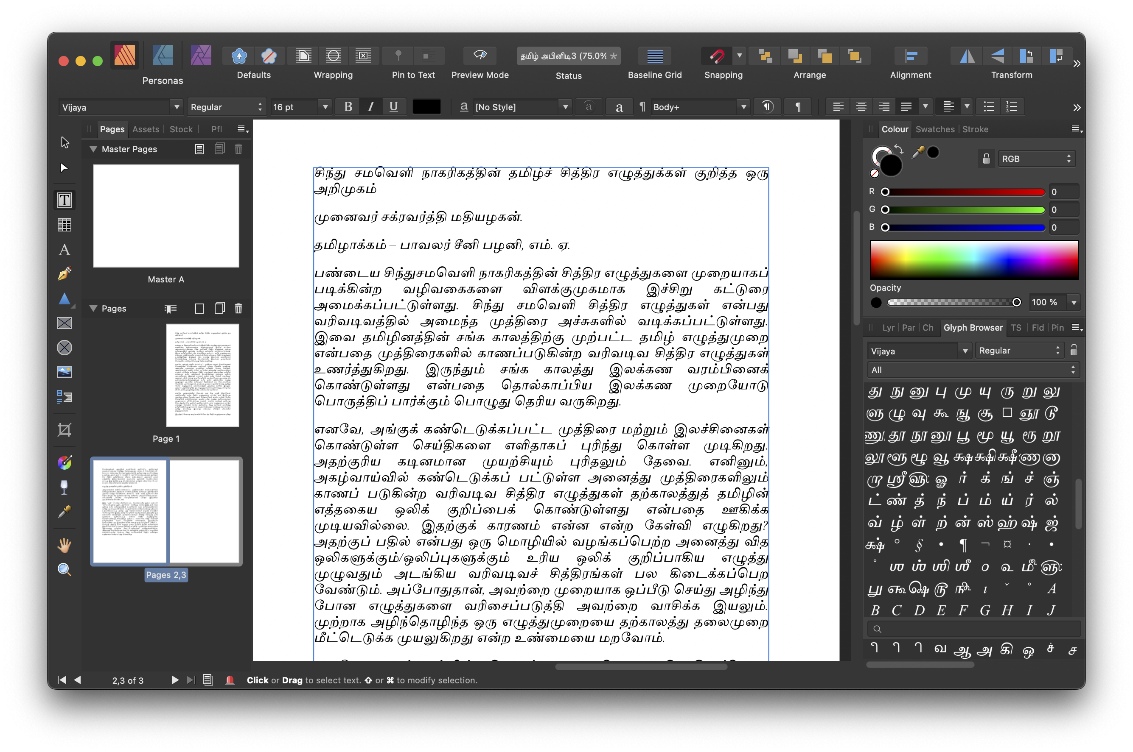The height and width of the screenshot is (752, 1133).
Task: Open the Assets tab
Action: tap(146, 129)
